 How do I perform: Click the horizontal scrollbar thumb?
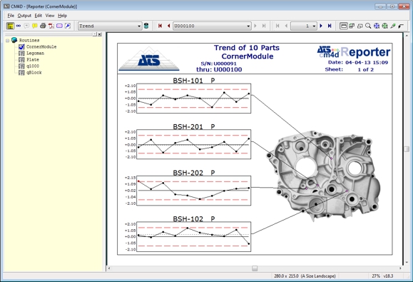(255, 268)
